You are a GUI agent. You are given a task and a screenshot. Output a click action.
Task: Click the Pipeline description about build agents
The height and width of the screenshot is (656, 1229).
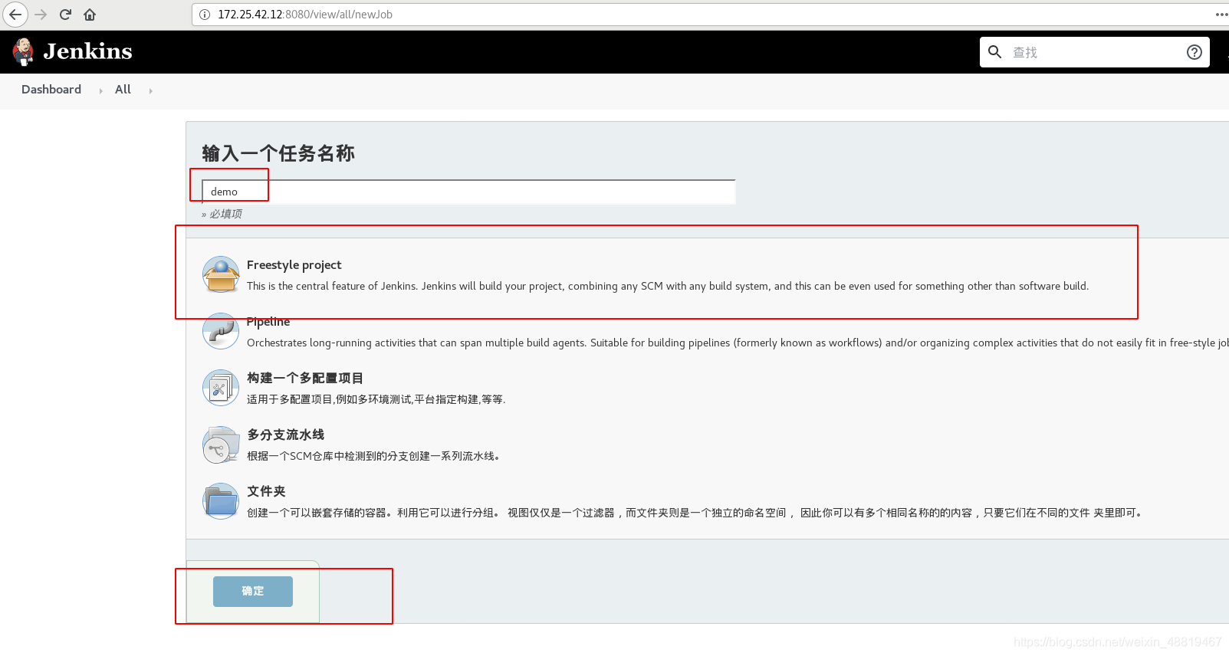pos(738,343)
